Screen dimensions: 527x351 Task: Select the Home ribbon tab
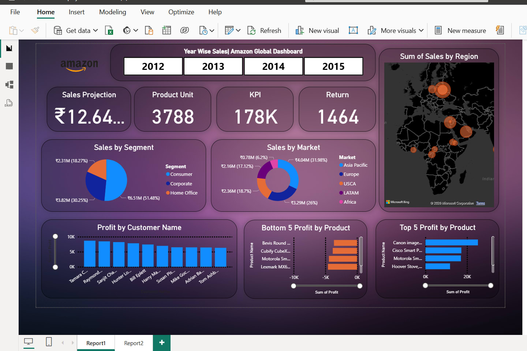click(x=46, y=12)
